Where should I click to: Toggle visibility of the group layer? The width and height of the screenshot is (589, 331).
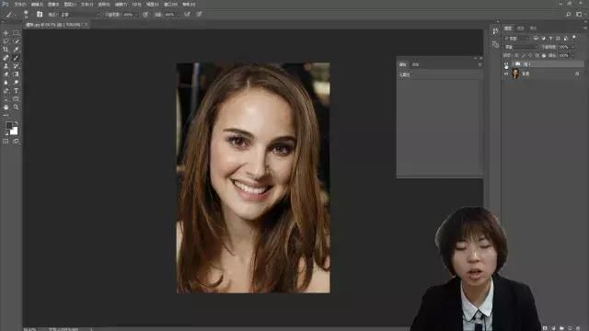click(x=506, y=64)
